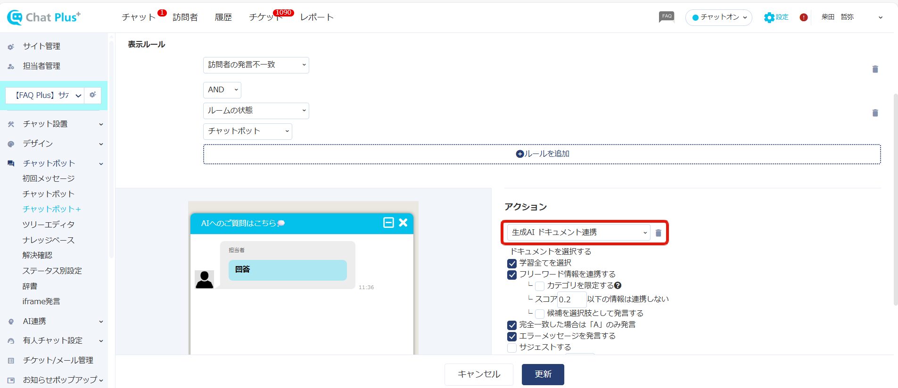Screen dimensions: 898x388
Task: Click the ルールを追加 button
Action: [x=542, y=154]
